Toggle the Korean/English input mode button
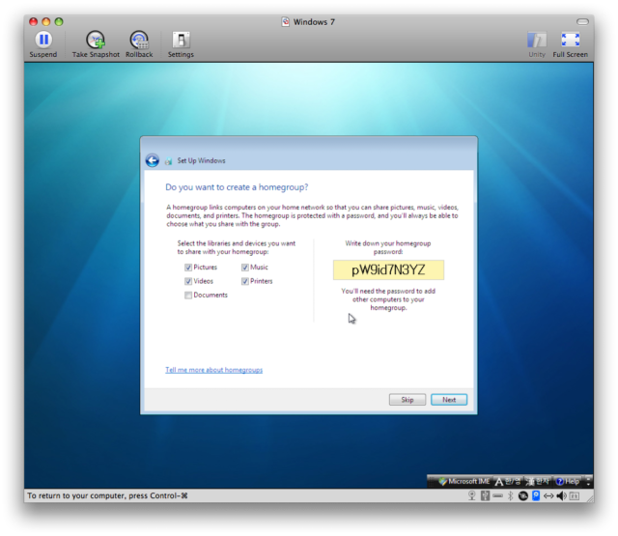618x536 pixels. [508, 481]
